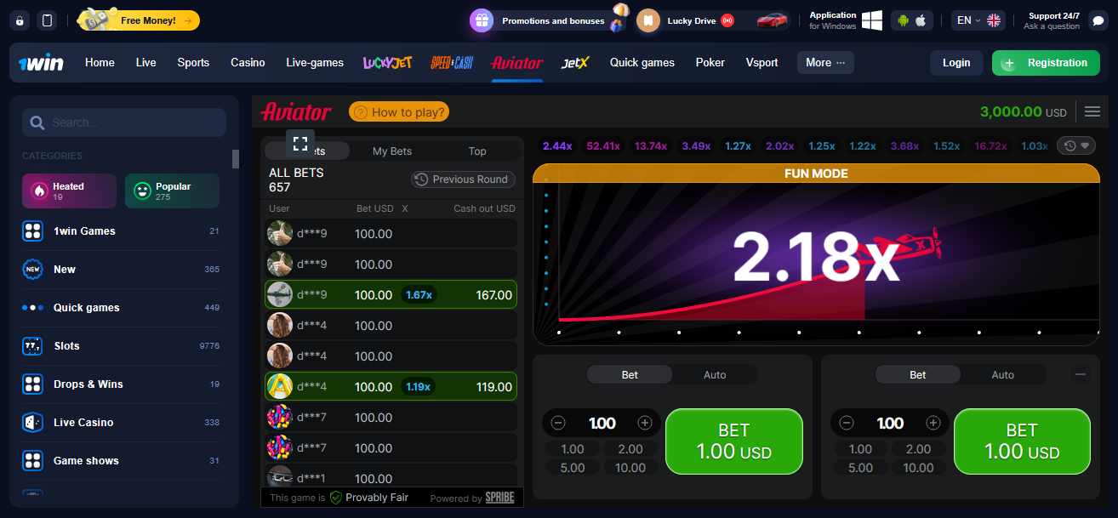1118x518 pixels.
Task: Focus the Search input field
Action: [124, 122]
